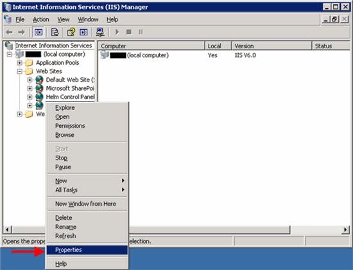Viewport: 353px width, 270px height.
Task: Restore the inner MMC child window
Action: [x=334, y=19]
